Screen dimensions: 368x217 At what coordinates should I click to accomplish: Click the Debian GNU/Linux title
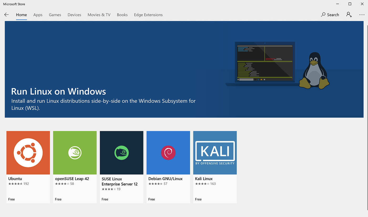tap(165, 179)
